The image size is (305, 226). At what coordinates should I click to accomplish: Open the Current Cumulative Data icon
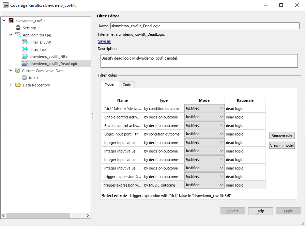[18, 70]
